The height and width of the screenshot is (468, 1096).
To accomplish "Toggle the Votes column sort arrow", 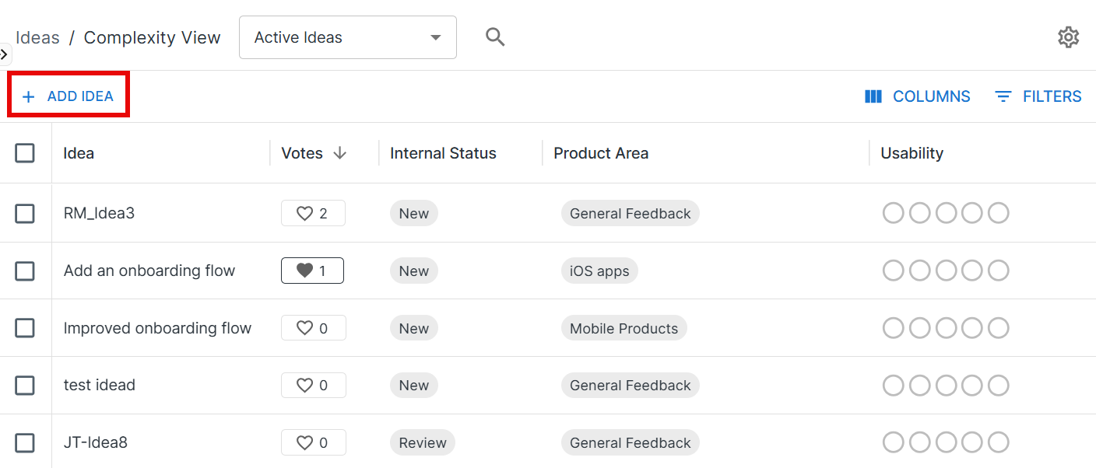I will point(341,153).
